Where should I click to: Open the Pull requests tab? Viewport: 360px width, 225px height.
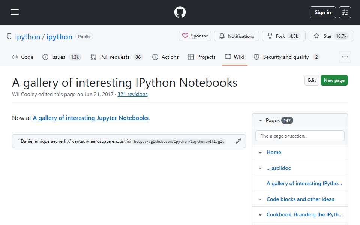[117, 57]
